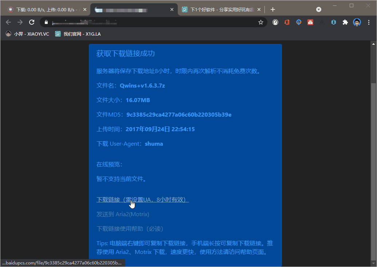Image resolution: width=377 pixels, height=267 pixels.
Task: Open the red printer-like extension icon
Action: [x=310, y=22]
